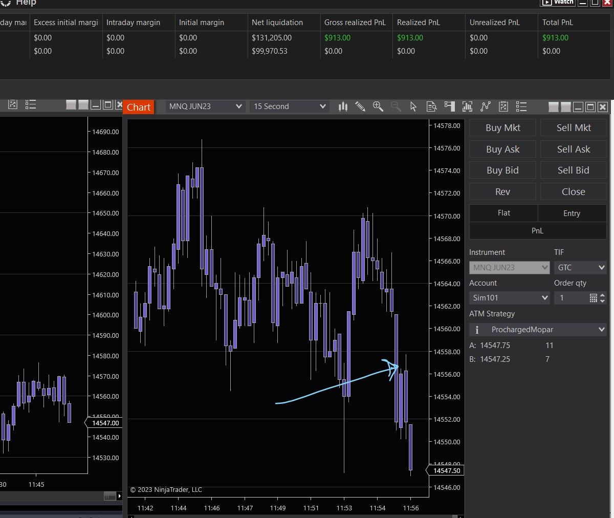Expand the MNQ JUN23 instrument dropdown in toolbar

205,106
